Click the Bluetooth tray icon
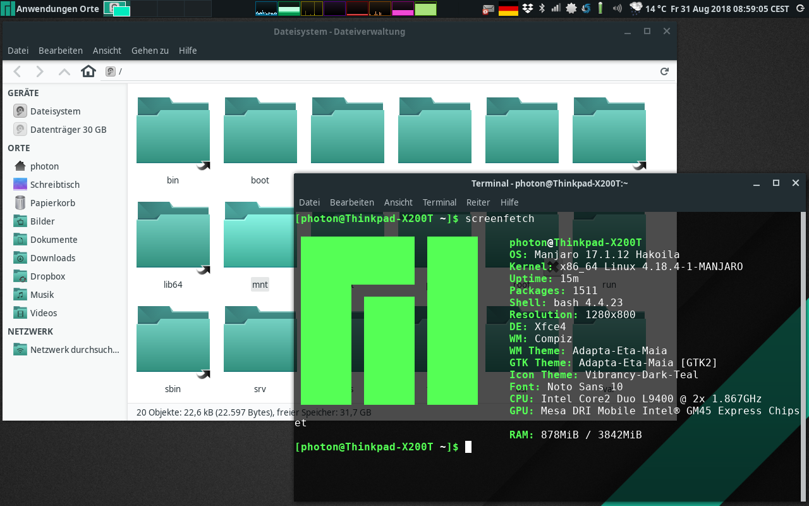Screen dimensions: 809x506 pyautogui.click(x=542, y=8)
